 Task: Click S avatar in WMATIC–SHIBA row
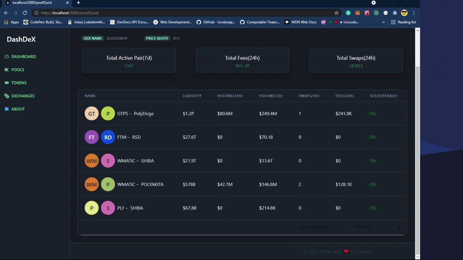click(x=108, y=161)
